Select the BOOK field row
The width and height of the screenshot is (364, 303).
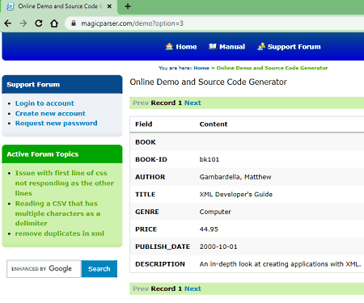pyautogui.click(x=247, y=142)
